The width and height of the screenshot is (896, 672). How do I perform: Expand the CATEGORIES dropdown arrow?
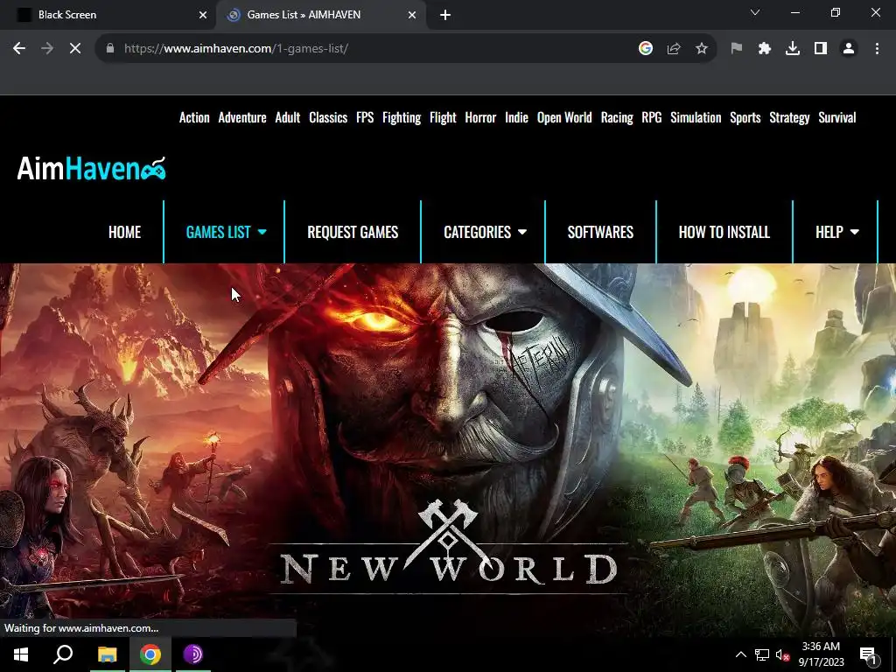(522, 232)
